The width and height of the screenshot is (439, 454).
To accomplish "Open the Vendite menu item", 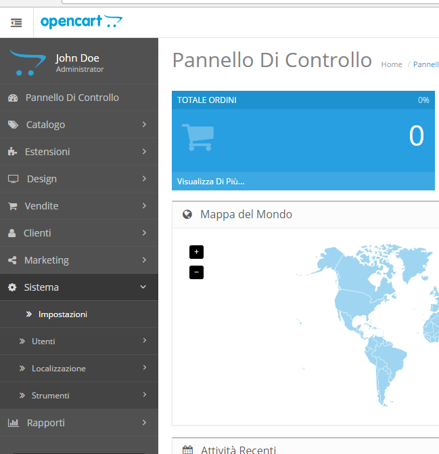I will pos(79,206).
